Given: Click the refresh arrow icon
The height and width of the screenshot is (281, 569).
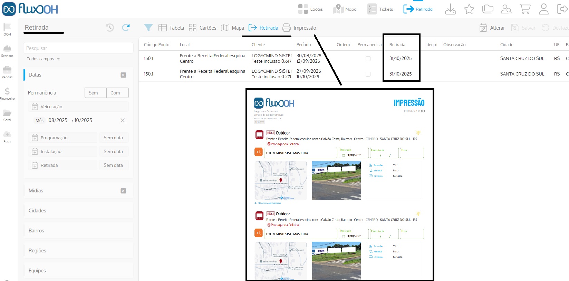Looking at the screenshot, I should point(126,28).
